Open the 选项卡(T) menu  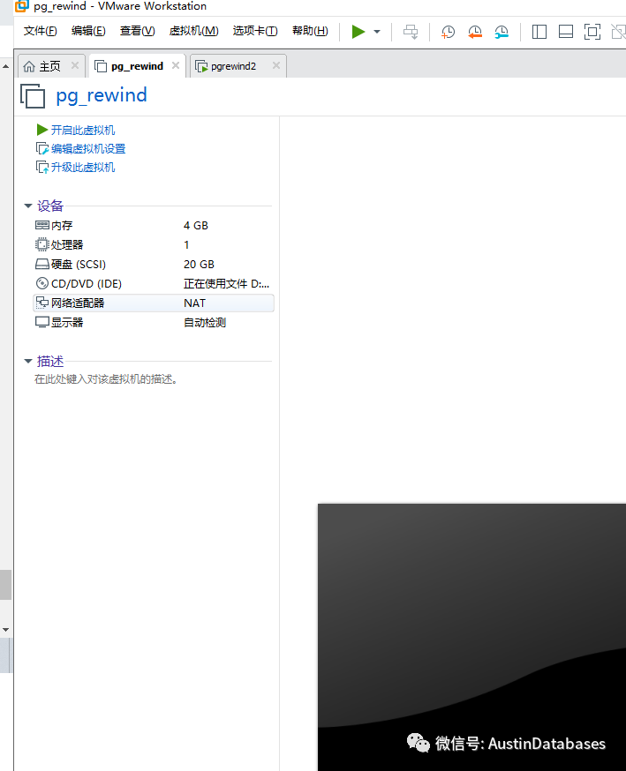(x=255, y=31)
